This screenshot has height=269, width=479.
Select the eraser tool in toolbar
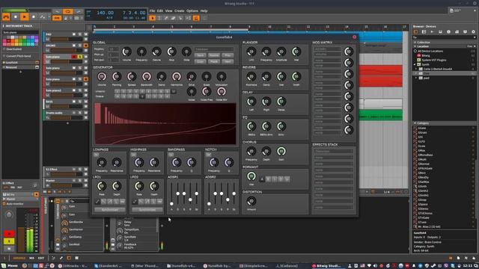(x=173, y=18)
